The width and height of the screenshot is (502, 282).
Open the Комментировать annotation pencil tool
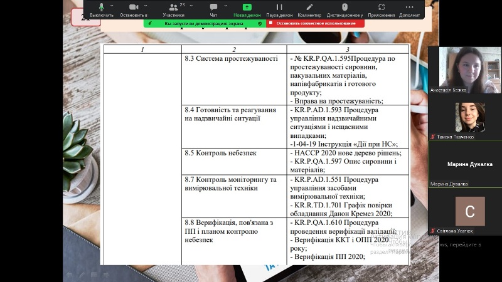[x=309, y=10]
